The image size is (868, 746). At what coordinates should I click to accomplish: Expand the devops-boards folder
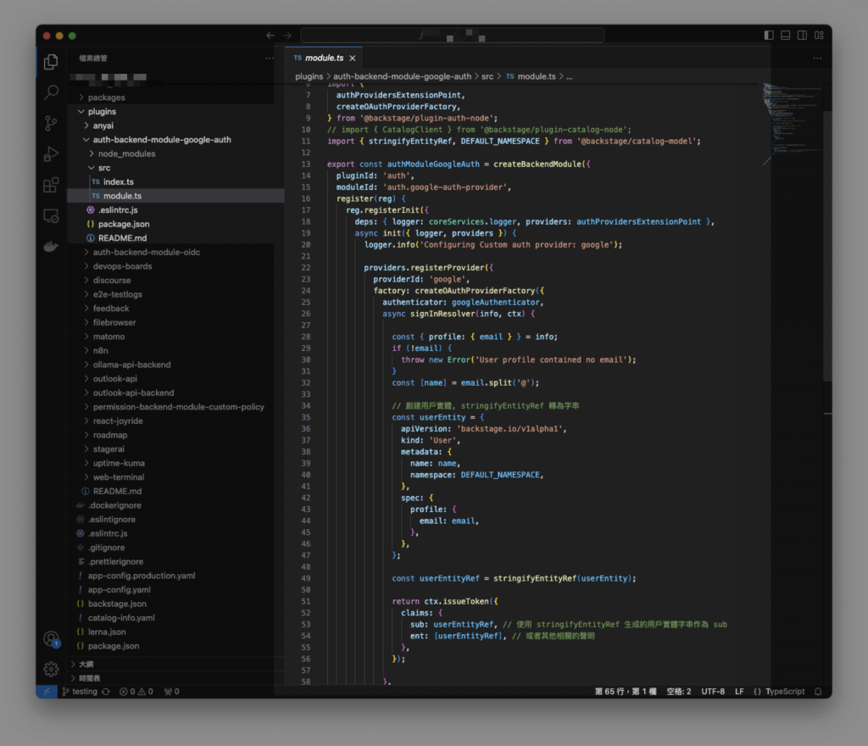(x=176, y=266)
